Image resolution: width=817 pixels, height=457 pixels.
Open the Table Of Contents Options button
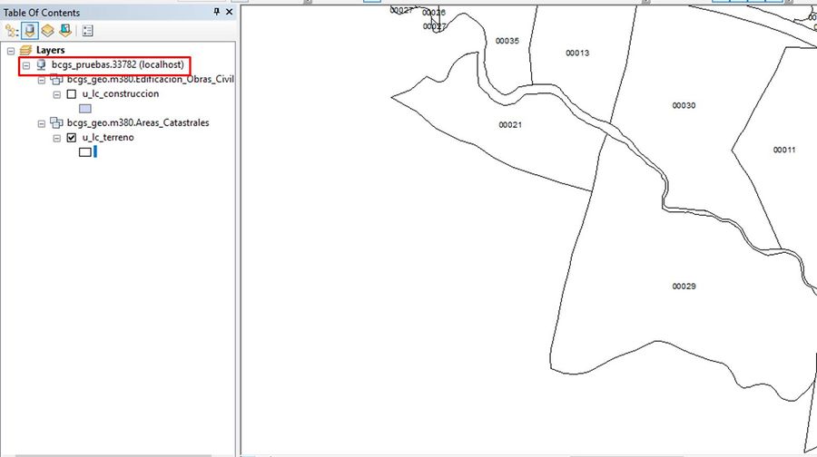coord(87,31)
